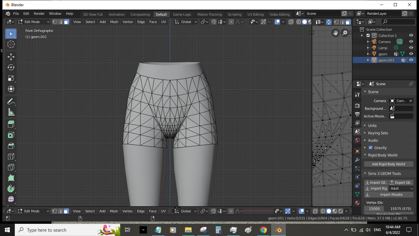This screenshot has width=419, height=236.
Task: Click Add Rigid Body World button
Action: (x=389, y=164)
